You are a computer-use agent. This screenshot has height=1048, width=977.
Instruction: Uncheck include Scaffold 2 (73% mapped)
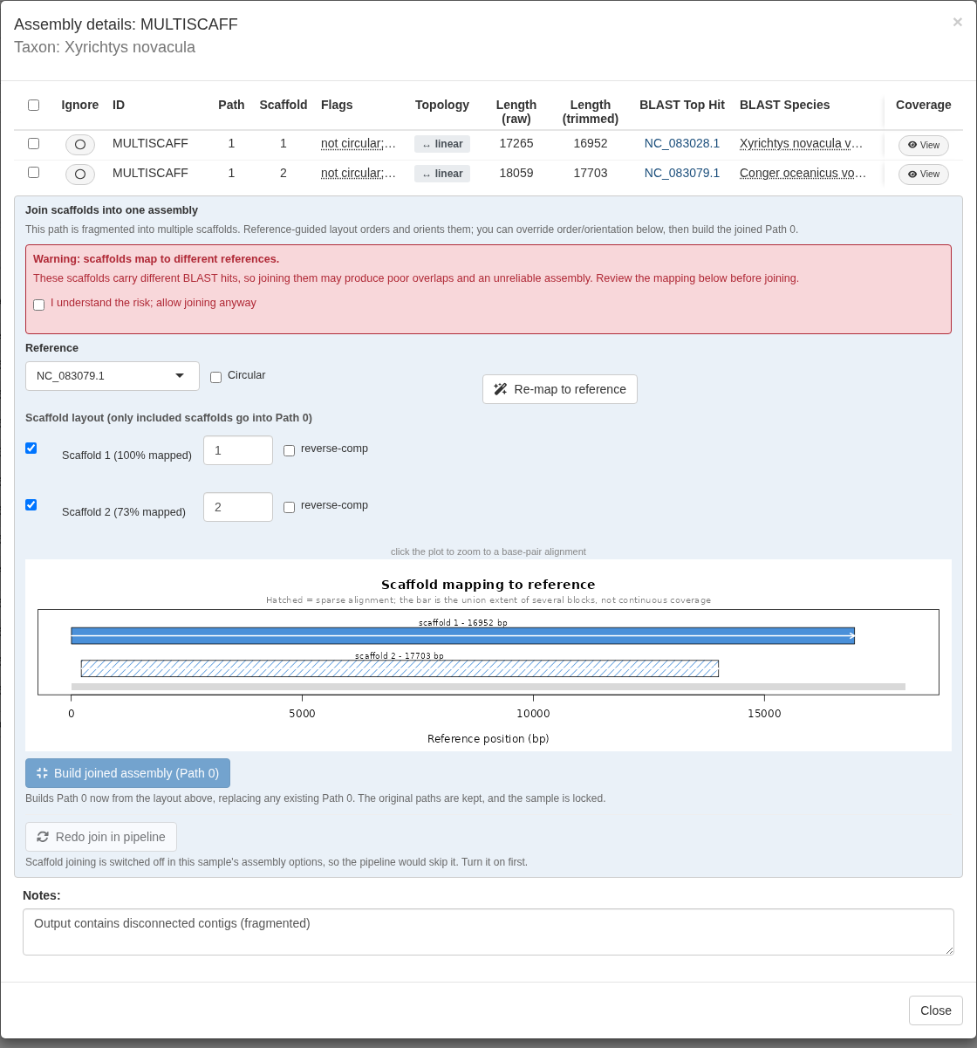coord(31,504)
